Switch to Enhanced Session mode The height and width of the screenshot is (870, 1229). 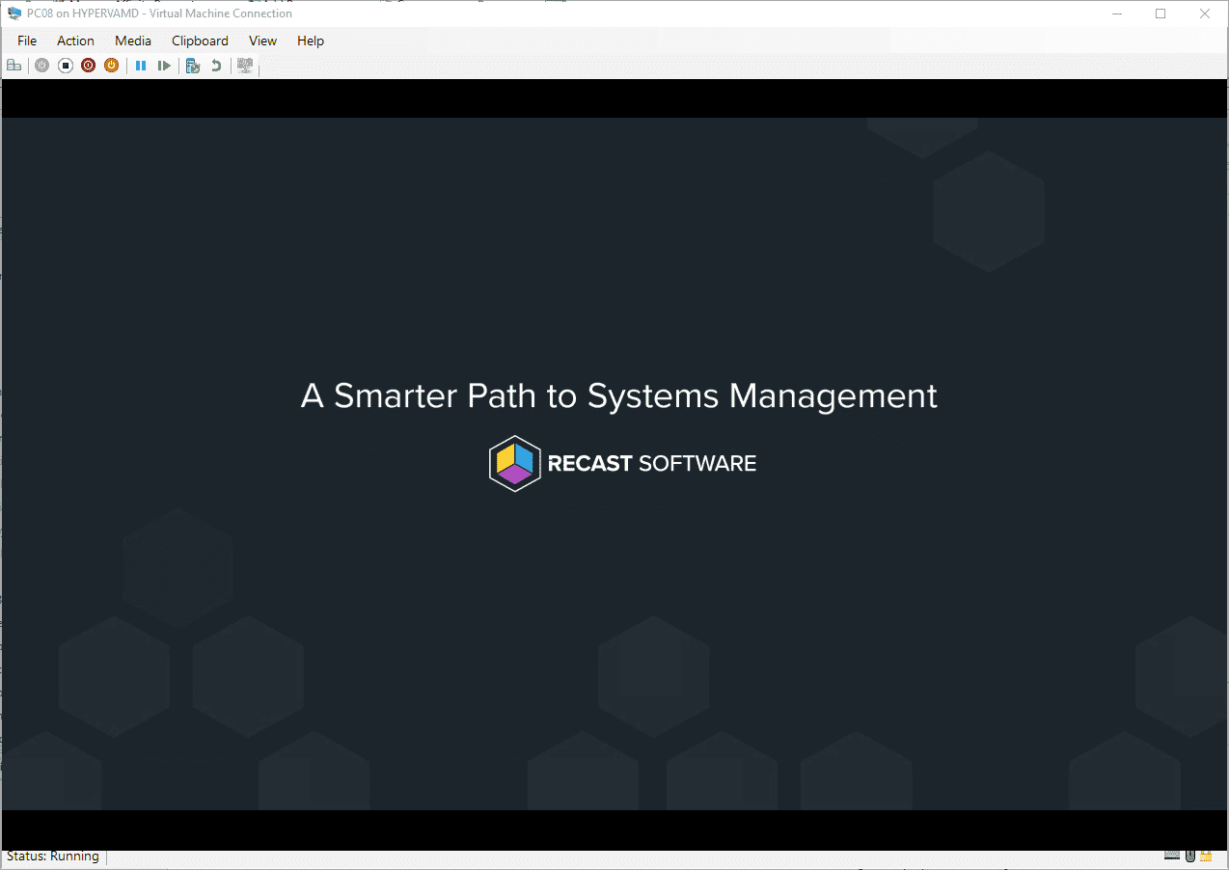[x=245, y=65]
